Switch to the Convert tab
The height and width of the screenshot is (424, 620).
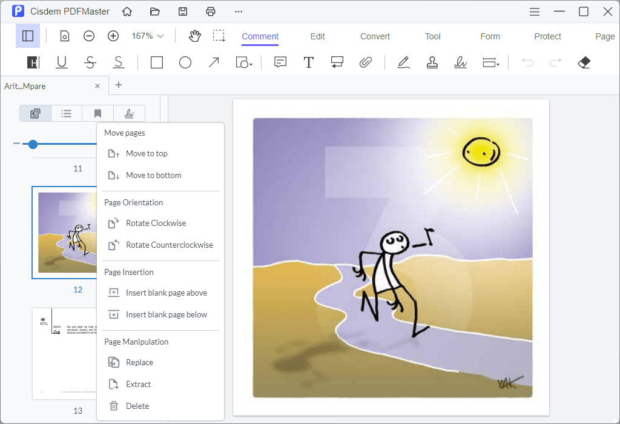(x=374, y=36)
